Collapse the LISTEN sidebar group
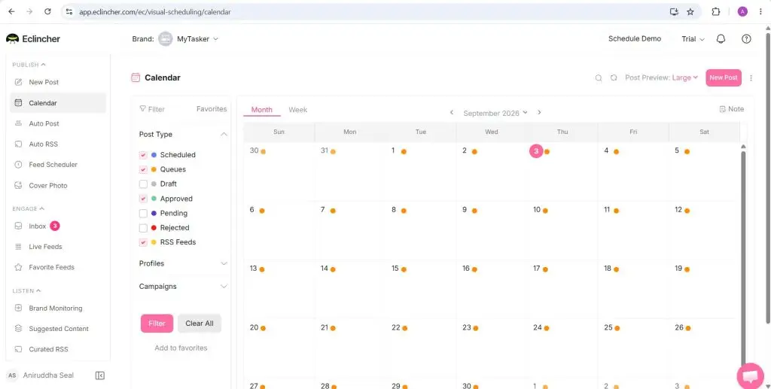The height and width of the screenshot is (389, 771). 26,290
